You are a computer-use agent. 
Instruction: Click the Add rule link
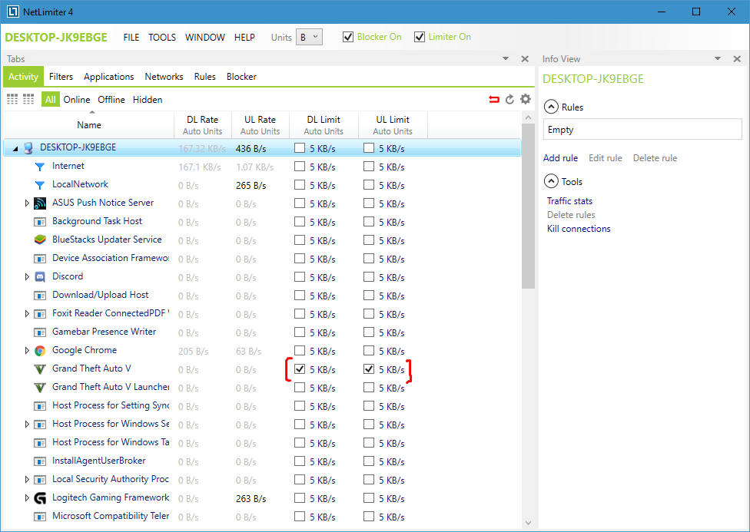pyautogui.click(x=560, y=157)
